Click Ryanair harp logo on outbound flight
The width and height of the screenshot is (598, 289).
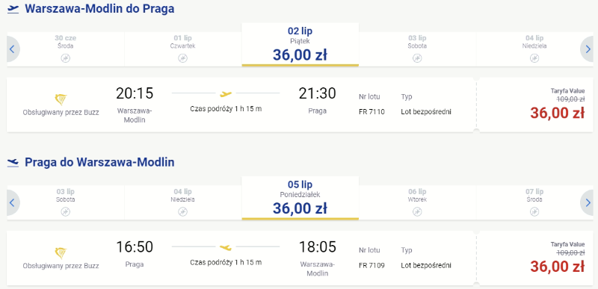[x=61, y=100]
